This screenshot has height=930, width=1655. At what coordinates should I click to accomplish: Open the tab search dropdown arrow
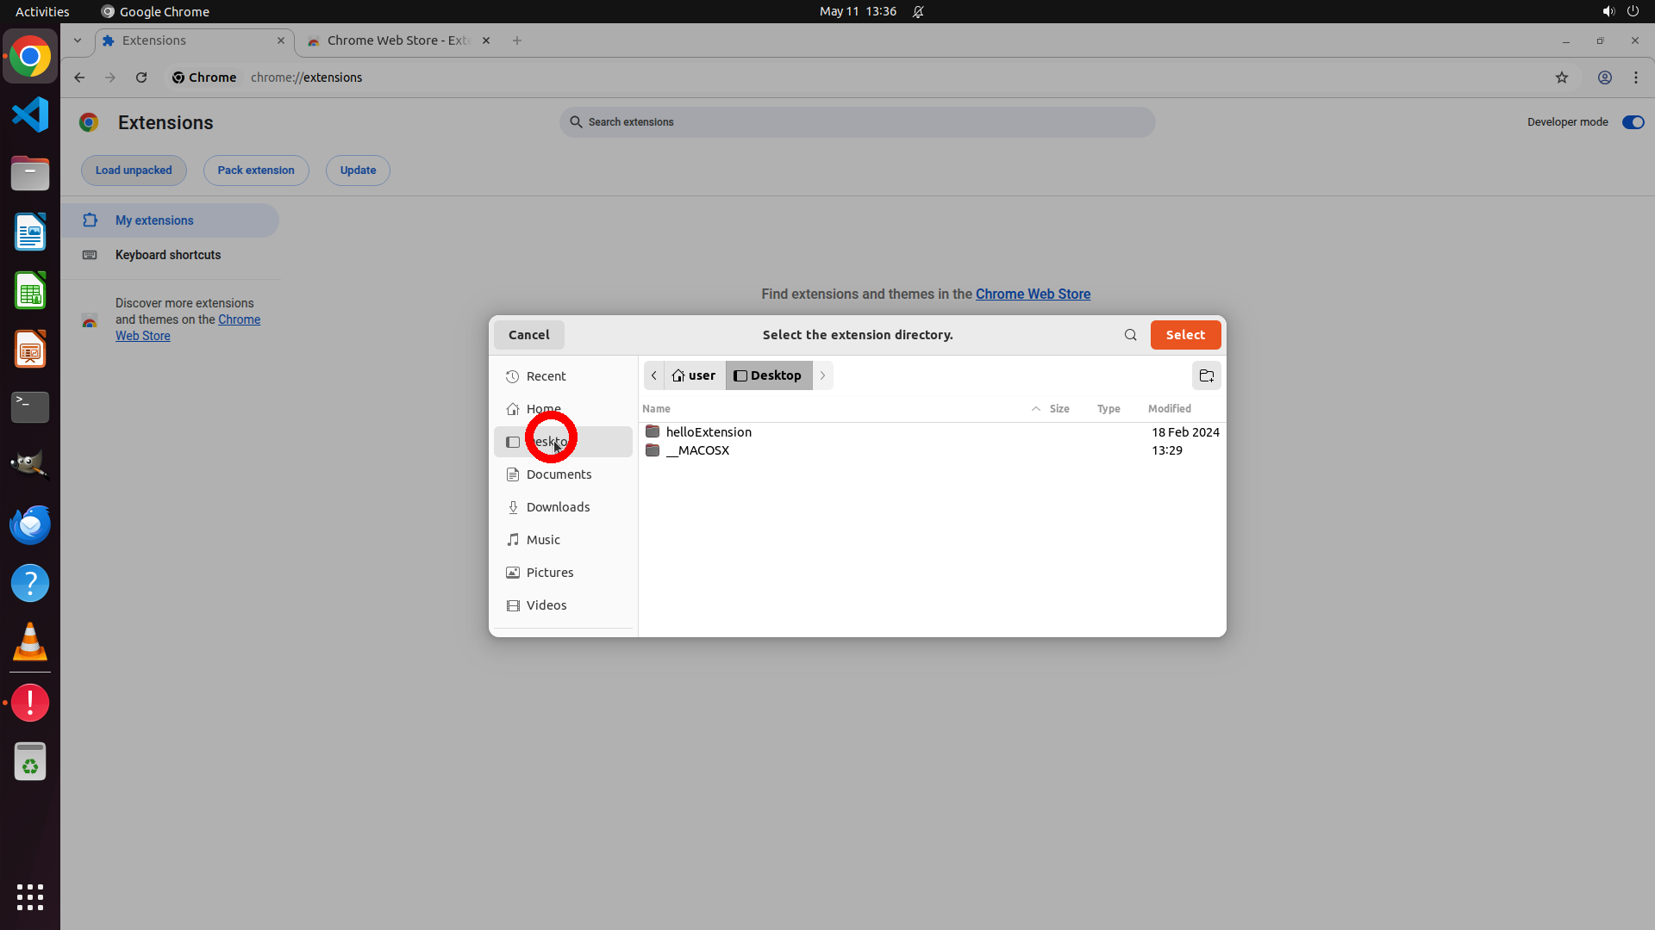click(78, 40)
